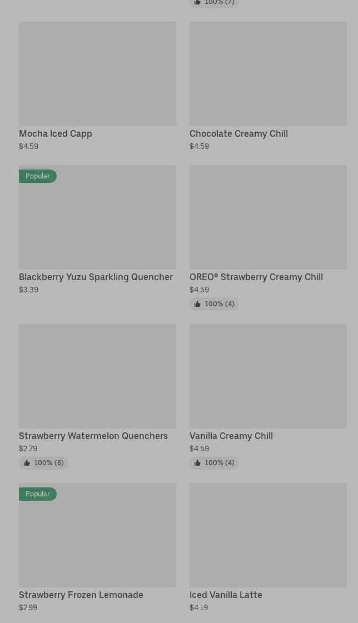Click thumbs-up icon under Vanilla Creamy Chill
This screenshot has width=358, height=623.
(197, 463)
